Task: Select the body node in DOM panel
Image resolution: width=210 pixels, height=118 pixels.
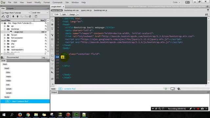Action: [x=7, y=97]
